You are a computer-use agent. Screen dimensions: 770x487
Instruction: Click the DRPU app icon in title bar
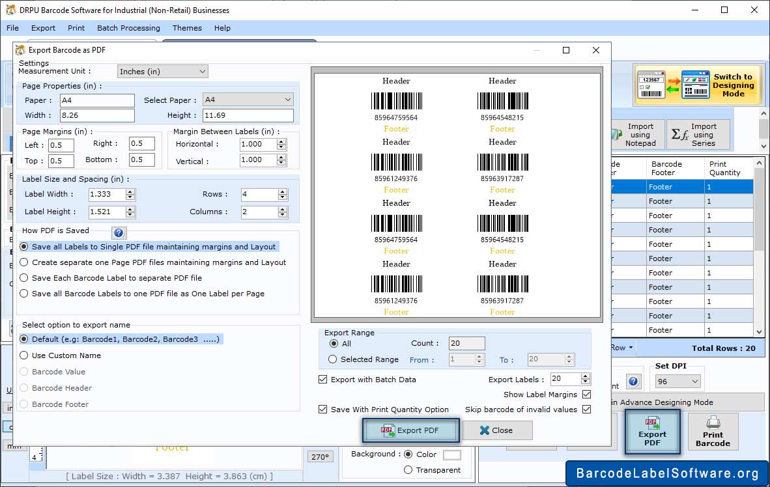click(x=10, y=10)
